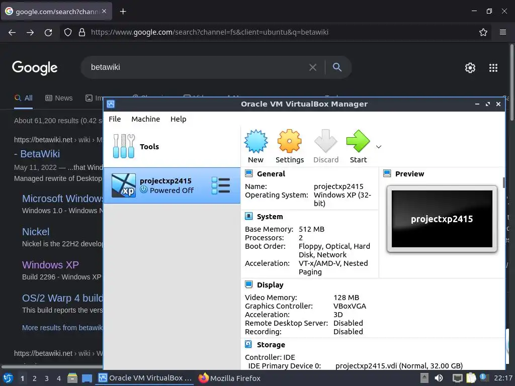Open the Google apps grid
This screenshot has width=515, height=386.
click(493, 68)
